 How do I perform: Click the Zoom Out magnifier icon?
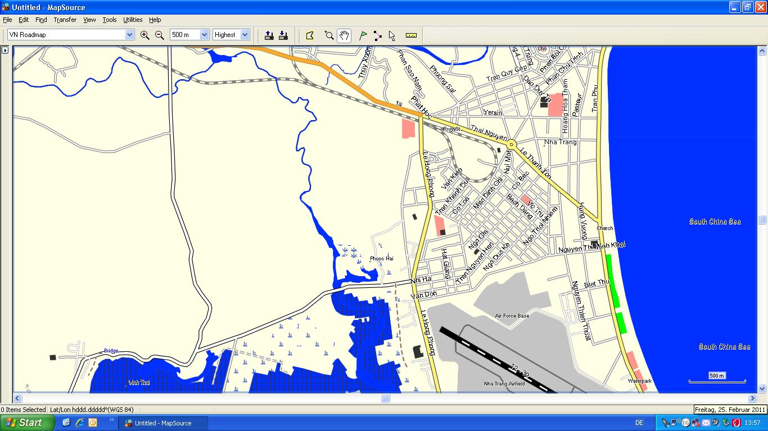click(160, 35)
